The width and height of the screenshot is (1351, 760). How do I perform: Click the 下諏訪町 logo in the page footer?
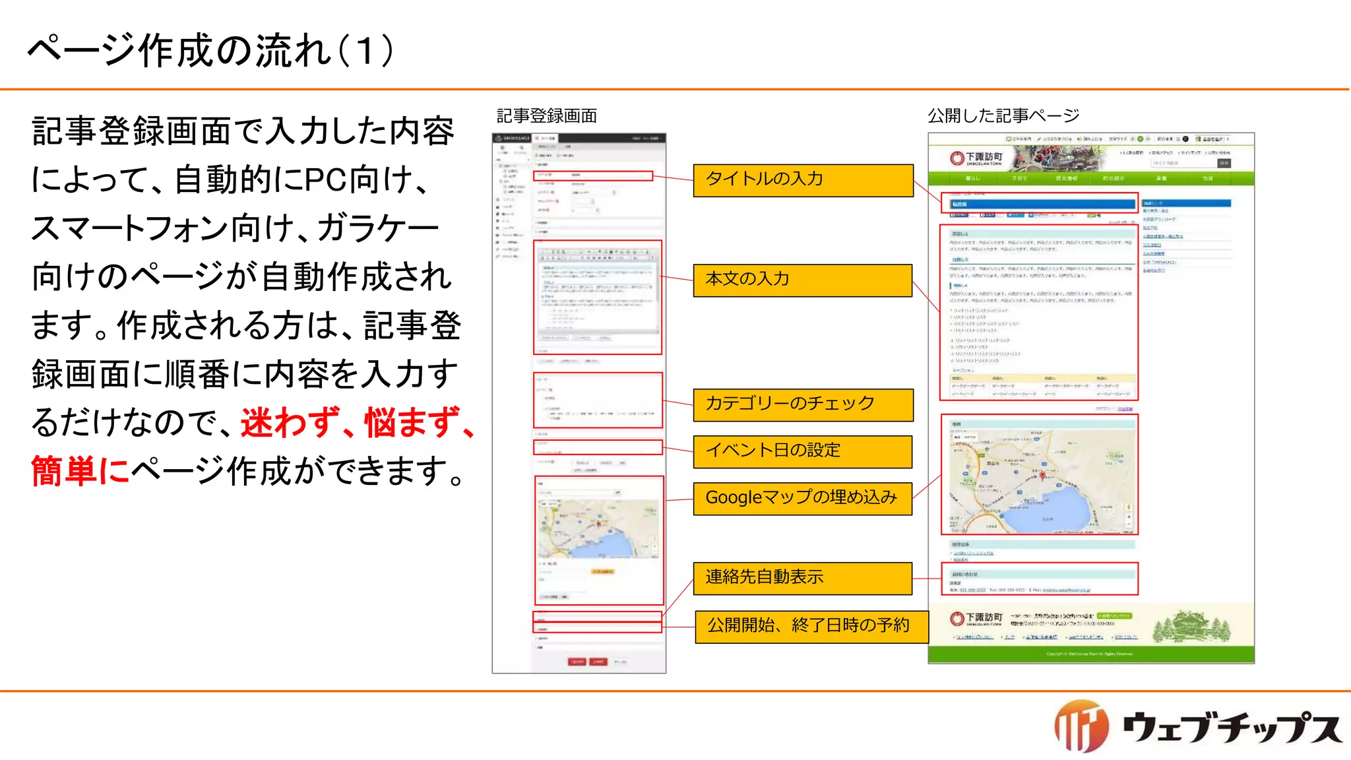[976, 619]
